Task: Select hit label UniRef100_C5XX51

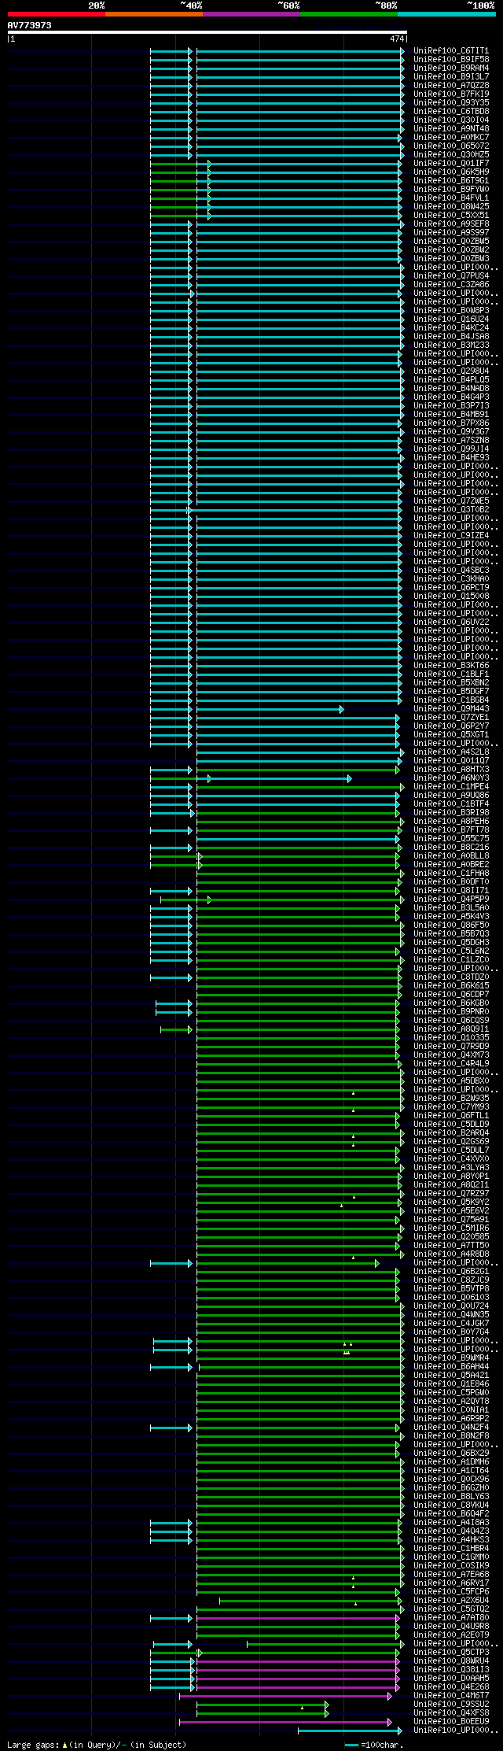Action: 451,216
